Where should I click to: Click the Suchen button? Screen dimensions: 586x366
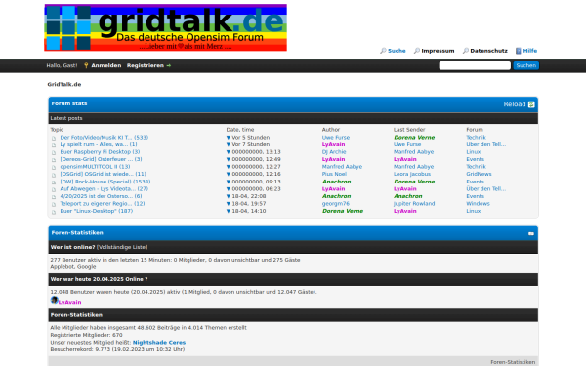point(525,65)
